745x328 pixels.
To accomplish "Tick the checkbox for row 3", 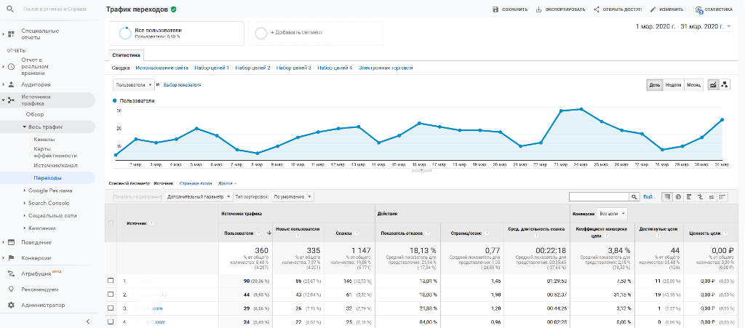I will pos(111,308).
